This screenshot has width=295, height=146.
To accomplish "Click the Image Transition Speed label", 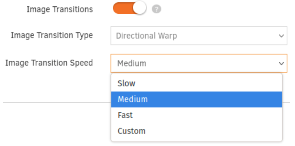I will [49, 63].
